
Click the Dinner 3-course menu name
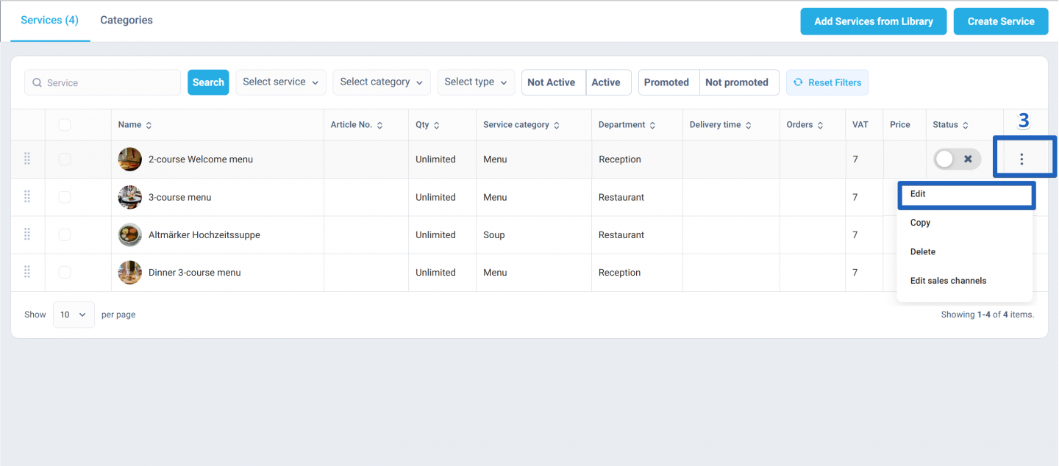point(195,273)
